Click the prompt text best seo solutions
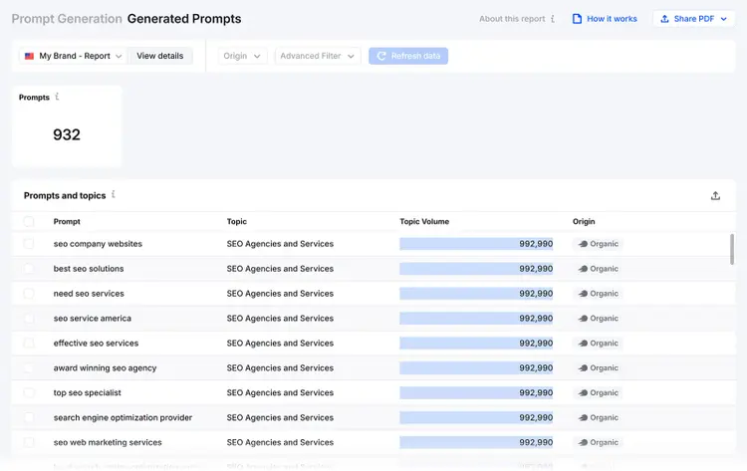The height and width of the screenshot is (471, 747). pyautogui.click(x=89, y=269)
